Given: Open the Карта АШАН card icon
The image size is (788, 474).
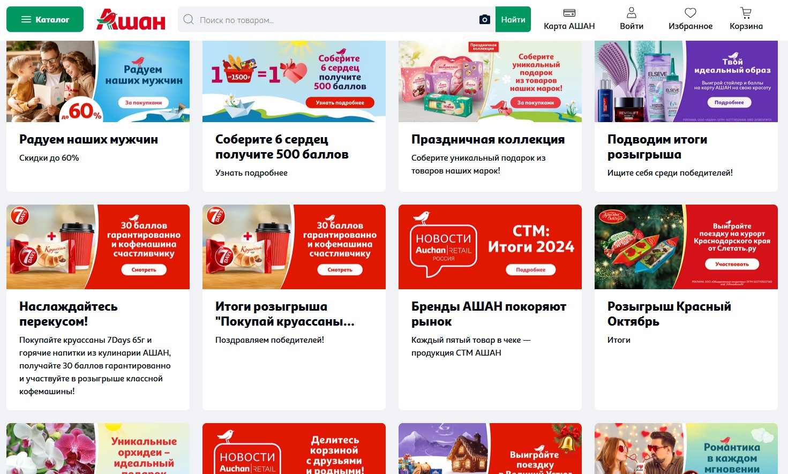Looking at the screenshot, I should click(x=569, y=13).
